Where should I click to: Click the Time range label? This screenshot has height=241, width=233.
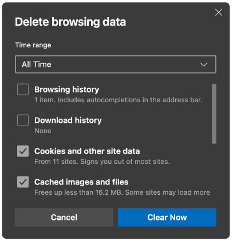pyautogui.click(x=33, y=45)
